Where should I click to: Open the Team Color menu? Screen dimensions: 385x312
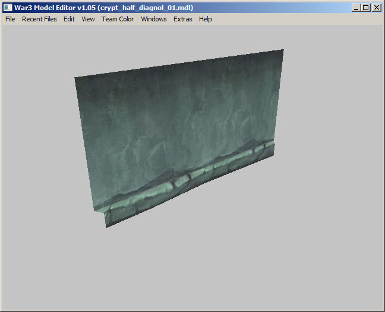click(x=118, y=19)
